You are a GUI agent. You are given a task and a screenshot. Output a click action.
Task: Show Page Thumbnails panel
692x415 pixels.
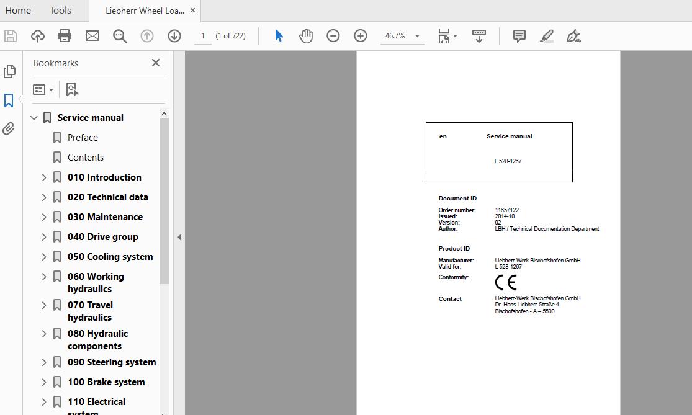[x=9, y=71]
